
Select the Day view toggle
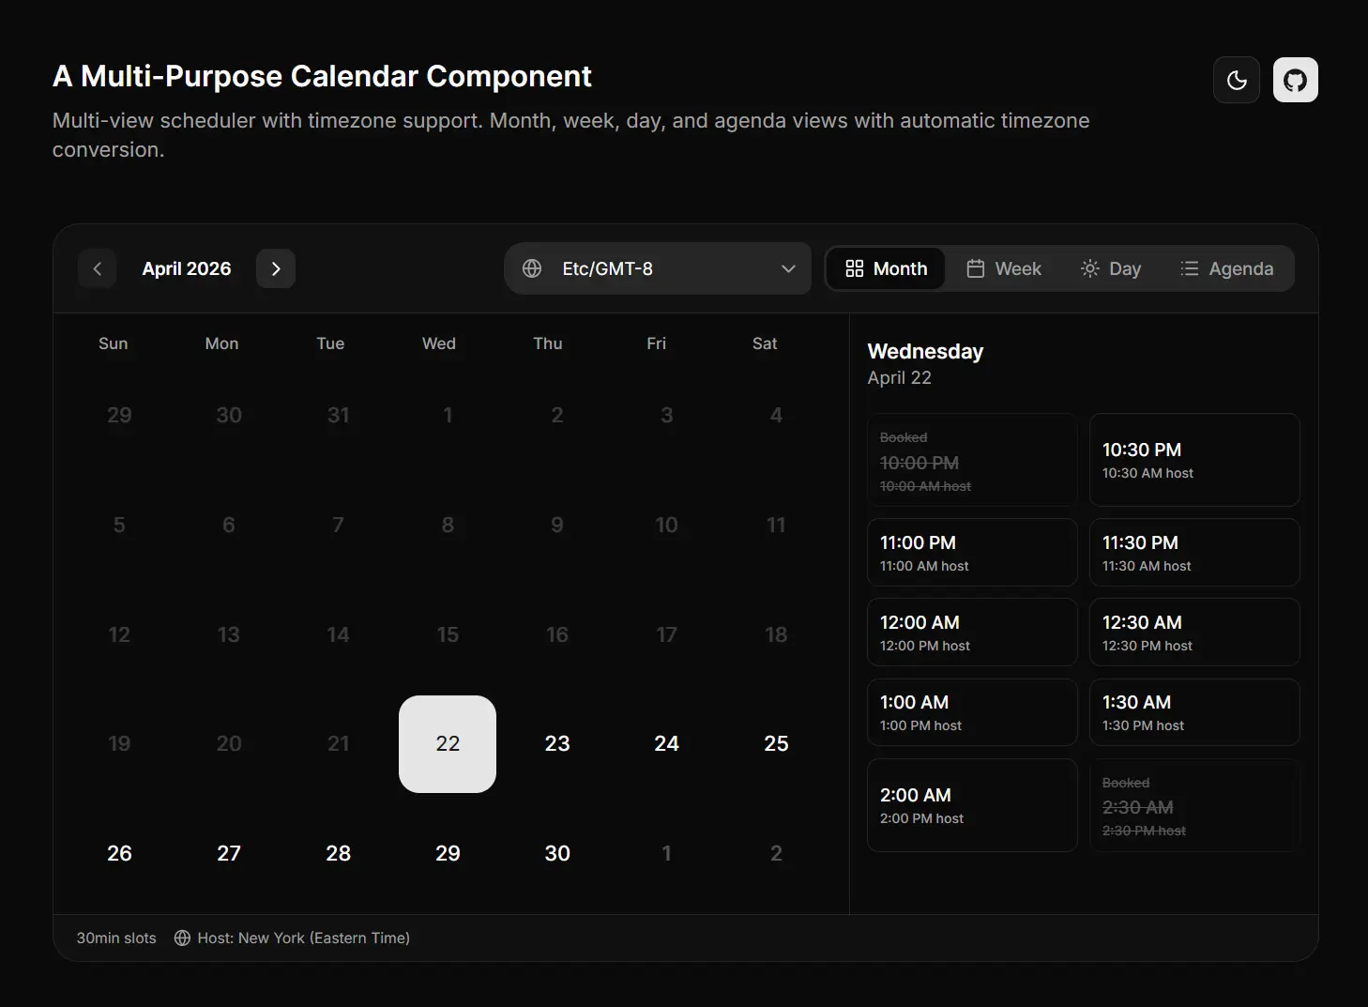[1110, 268]
